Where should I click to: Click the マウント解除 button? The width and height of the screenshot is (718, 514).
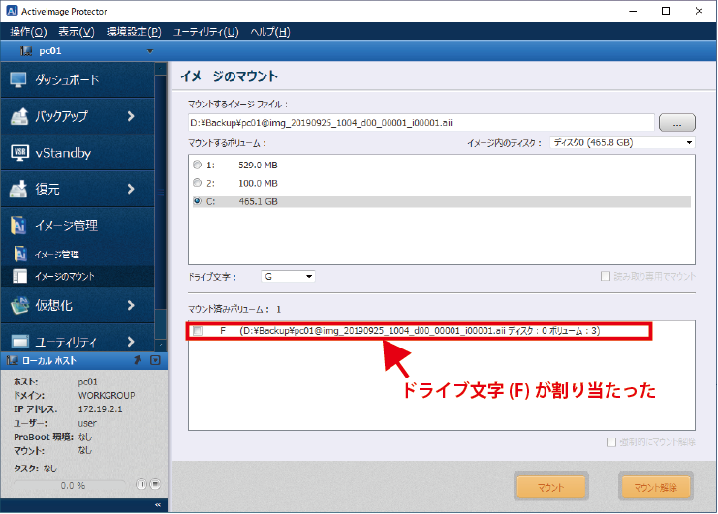(x=656, y=486)
